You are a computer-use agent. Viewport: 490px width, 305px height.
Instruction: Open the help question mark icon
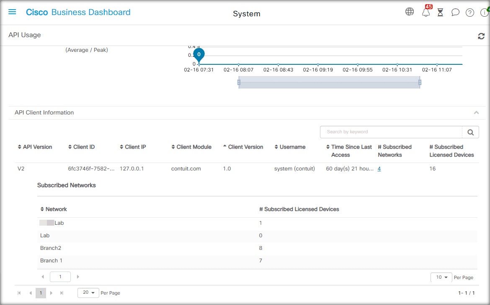point(469,13)
